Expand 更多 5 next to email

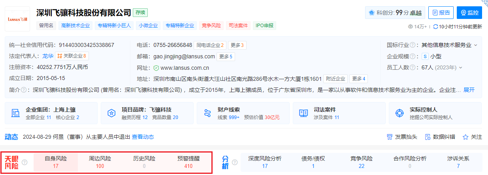click(226, 56)
